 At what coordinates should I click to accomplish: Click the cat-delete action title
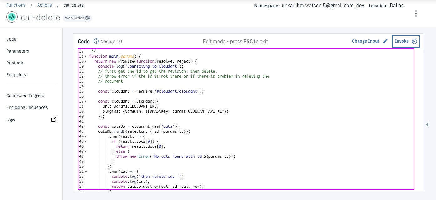point(40,18)
